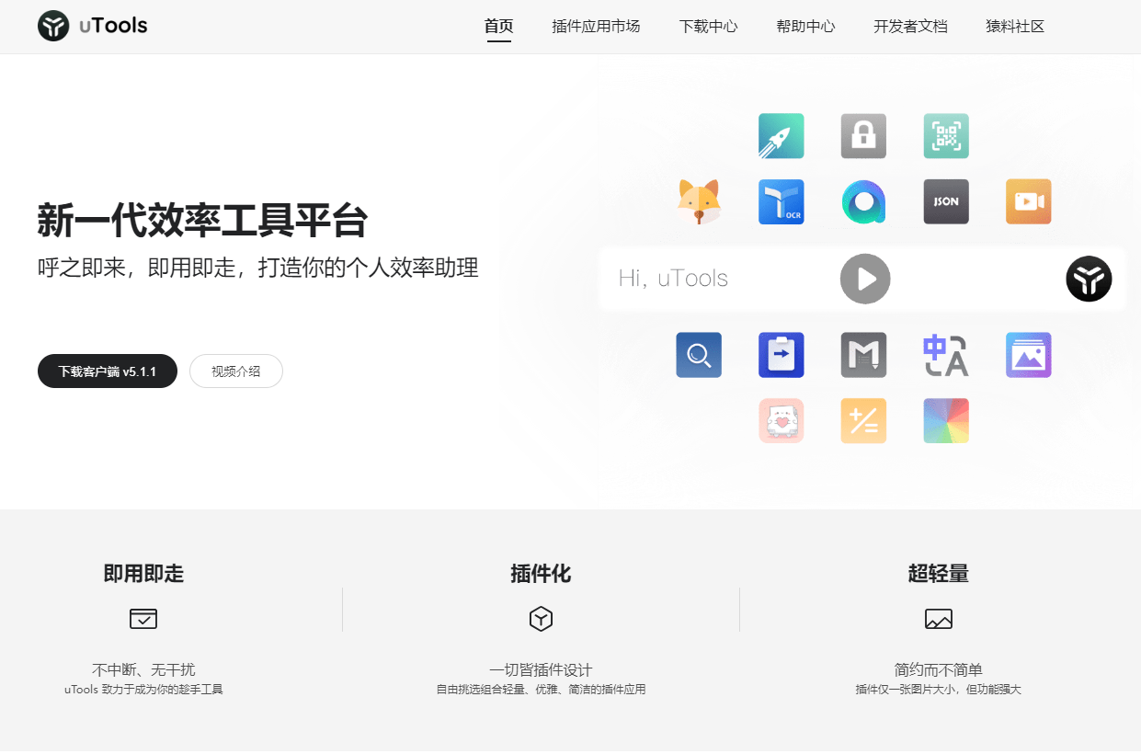The height and width of the screenshot is (754, 1141).
Task: Click the pink heart plugin icon
Action: click(x=782, y=421)
